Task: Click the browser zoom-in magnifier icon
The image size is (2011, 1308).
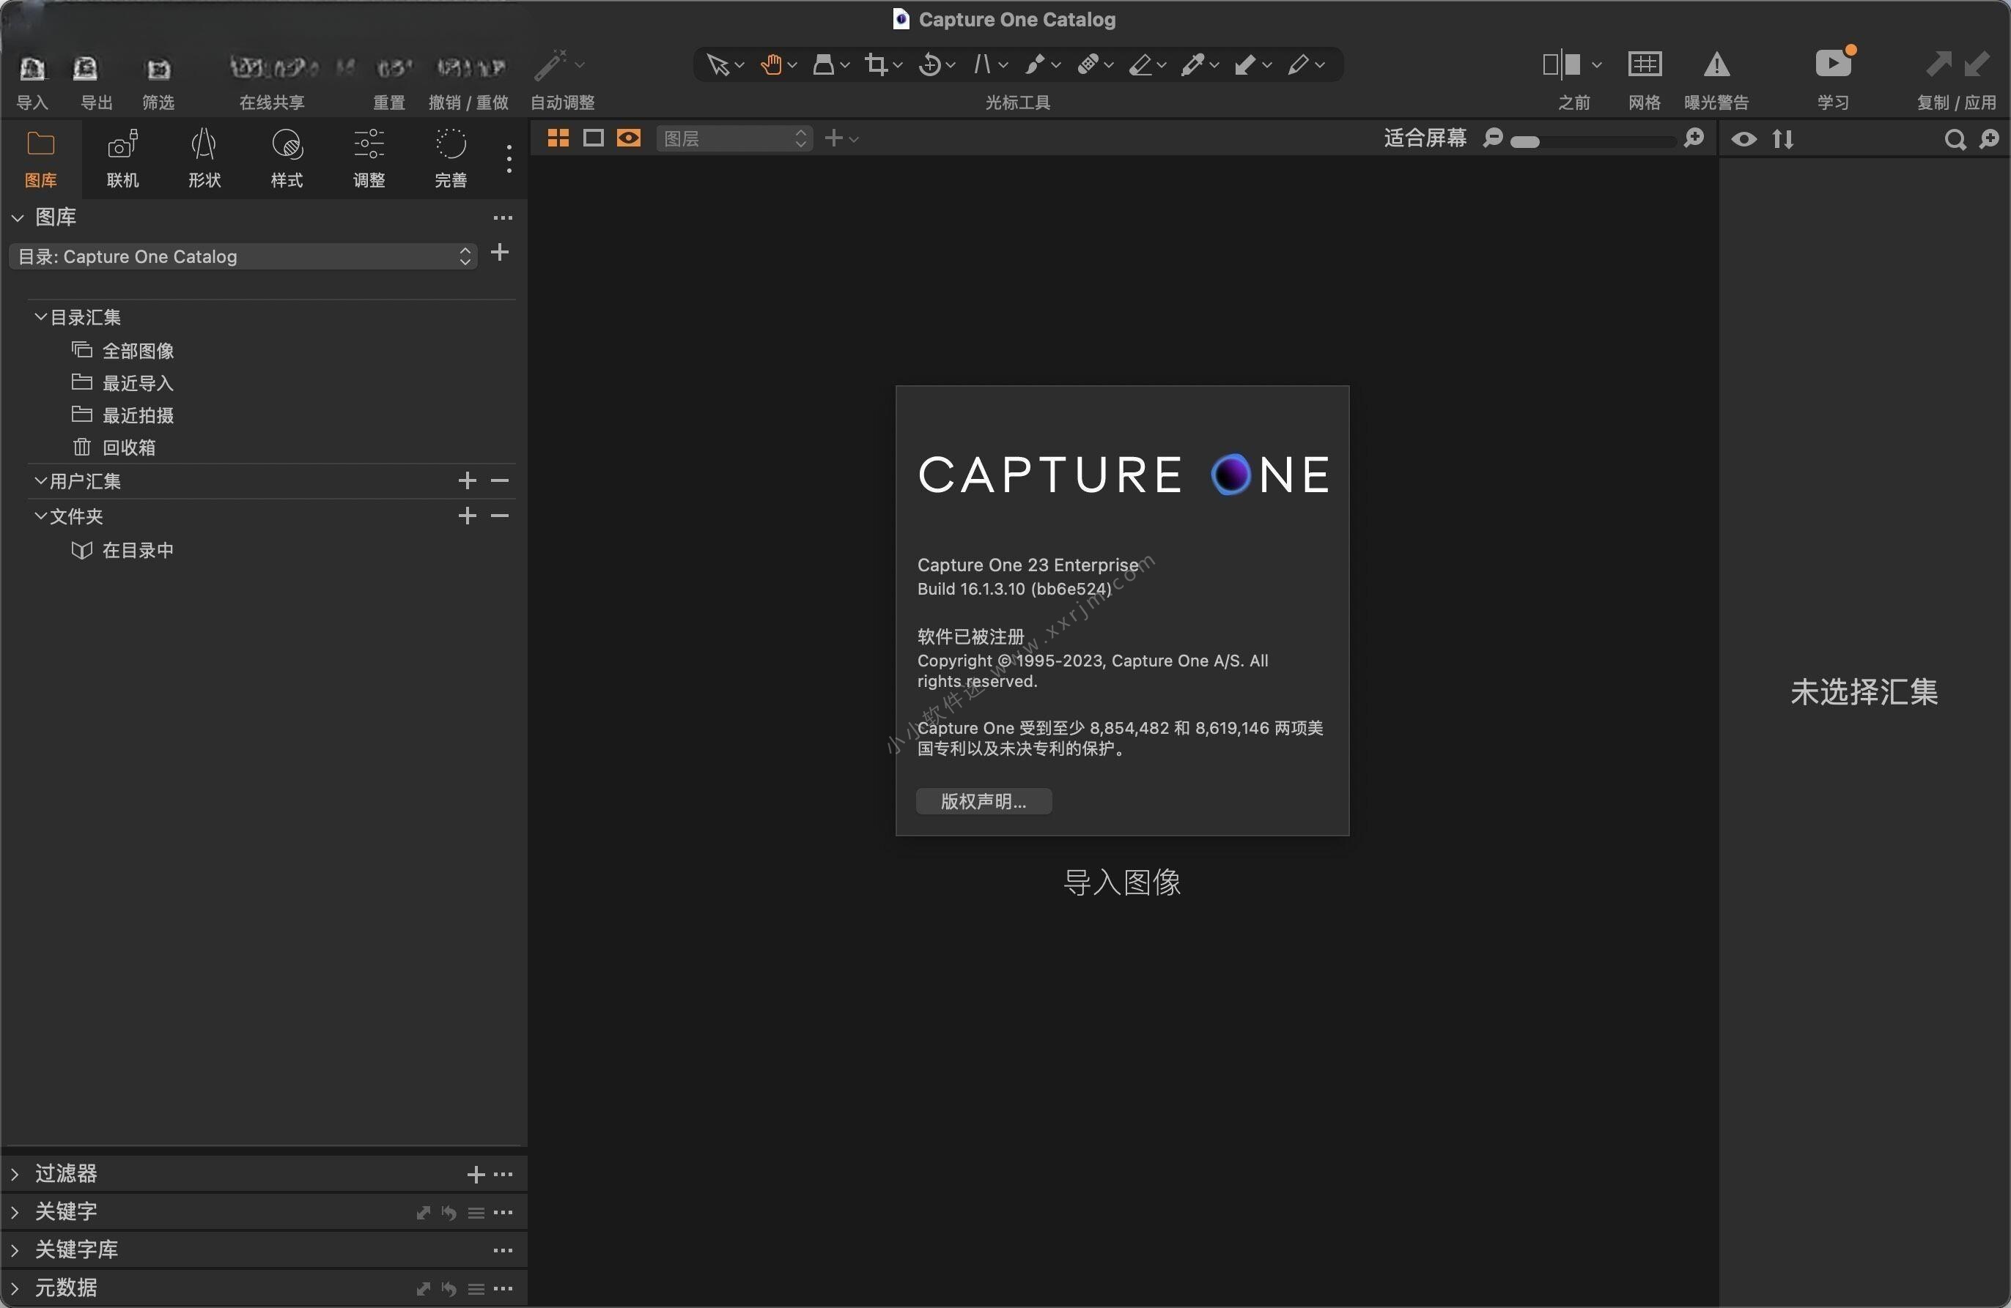Action: (1990, 139)
